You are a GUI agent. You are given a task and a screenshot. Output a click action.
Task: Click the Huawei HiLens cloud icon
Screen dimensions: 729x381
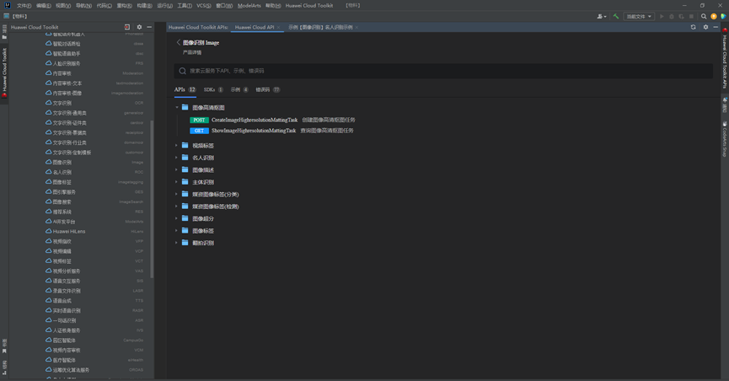(x=48, y=231)
